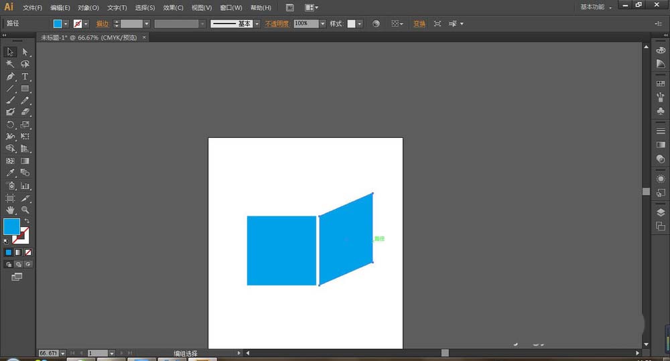Select the Magic Wand tool

[10, 64]
